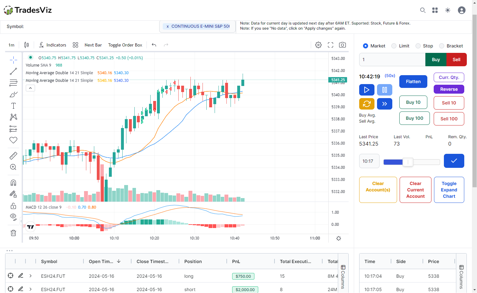Select the ruler measure tool

tap(13, 156)
